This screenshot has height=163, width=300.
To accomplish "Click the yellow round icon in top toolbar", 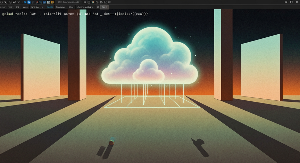I will [x=52, y=2].
